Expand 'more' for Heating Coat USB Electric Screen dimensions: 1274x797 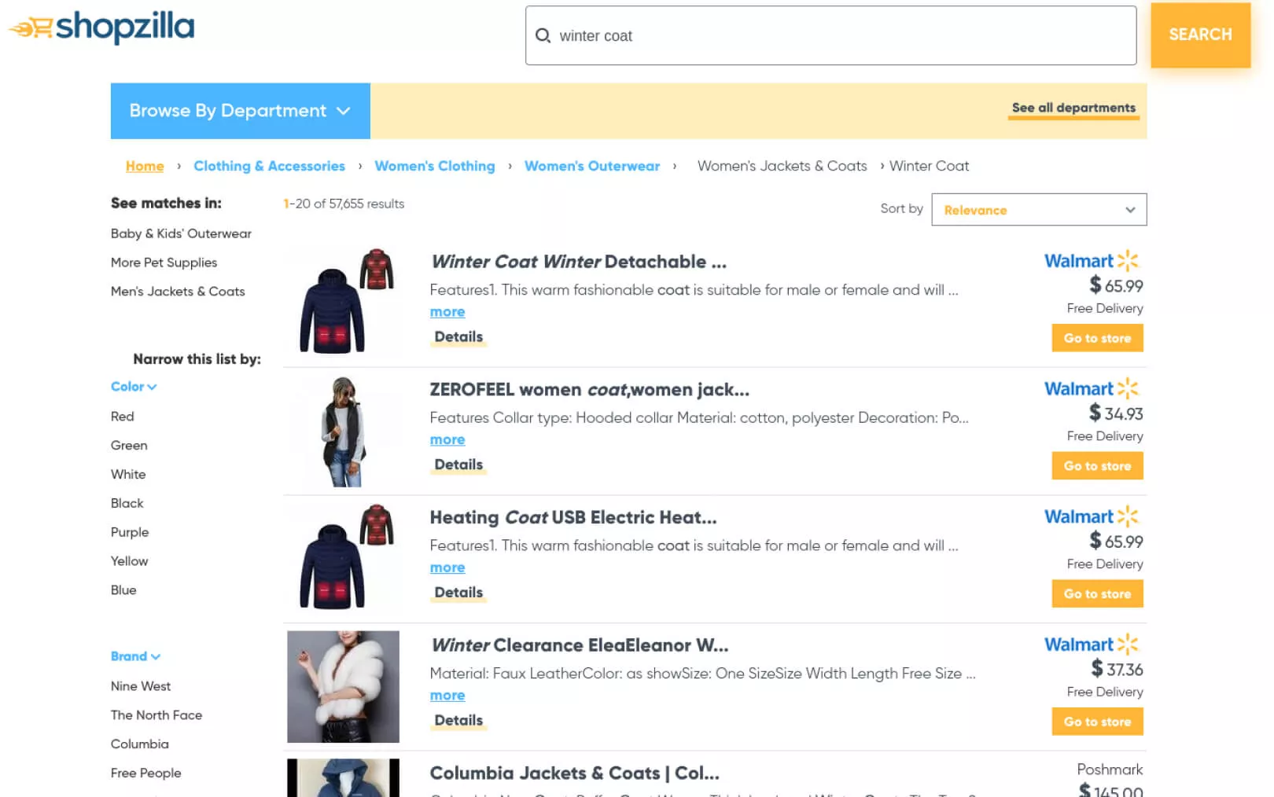(x=447, y=568)
